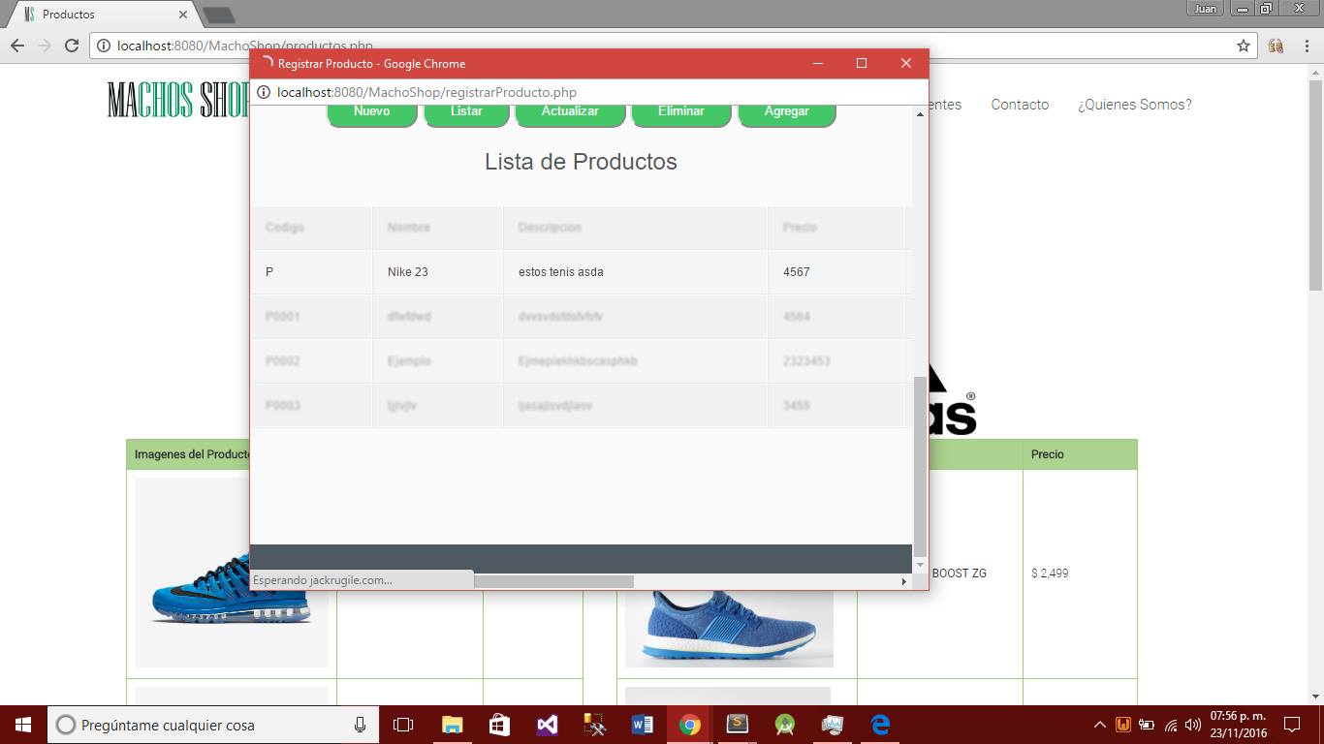Click the P0001 code cell
Screen dimensions: 1324x744
pyautogui.click(x=311, y=317)
